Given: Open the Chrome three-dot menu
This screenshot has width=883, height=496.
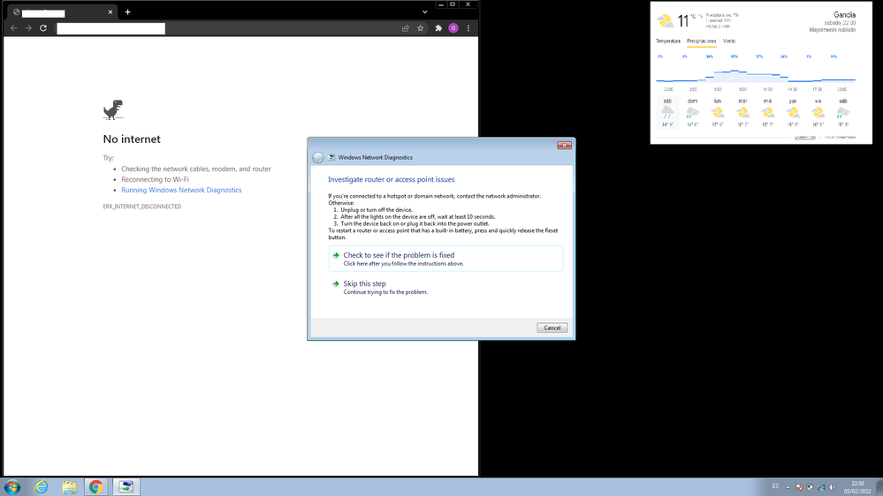Looking at the screenshot, I should 468,28.
